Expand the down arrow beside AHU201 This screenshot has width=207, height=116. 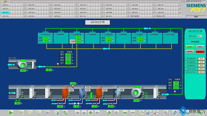click(25, 5)
